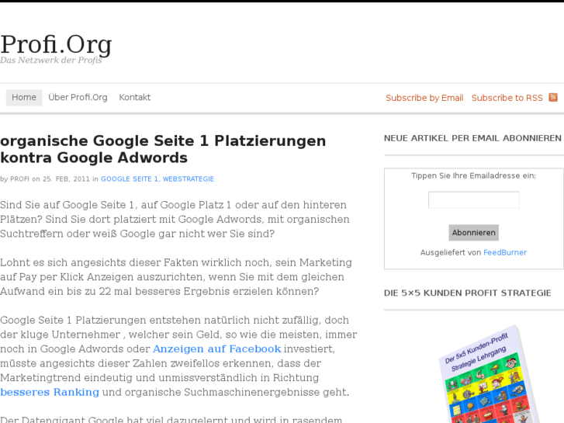
Task: Click the label Tippen Sie Ihre Emailadresse ein
Action: [x=474, y=175]
